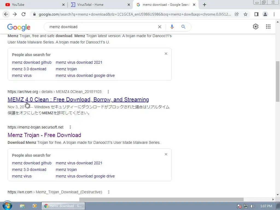Launch Windows Media Player from taskbar
Image resolution: width=280 pixels, height=210 pixels.
point(34,206)
